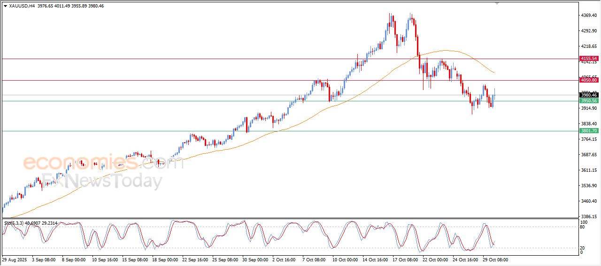Click the 4369.40 price axis value
The image size is (601, 266).
[588, 15]
